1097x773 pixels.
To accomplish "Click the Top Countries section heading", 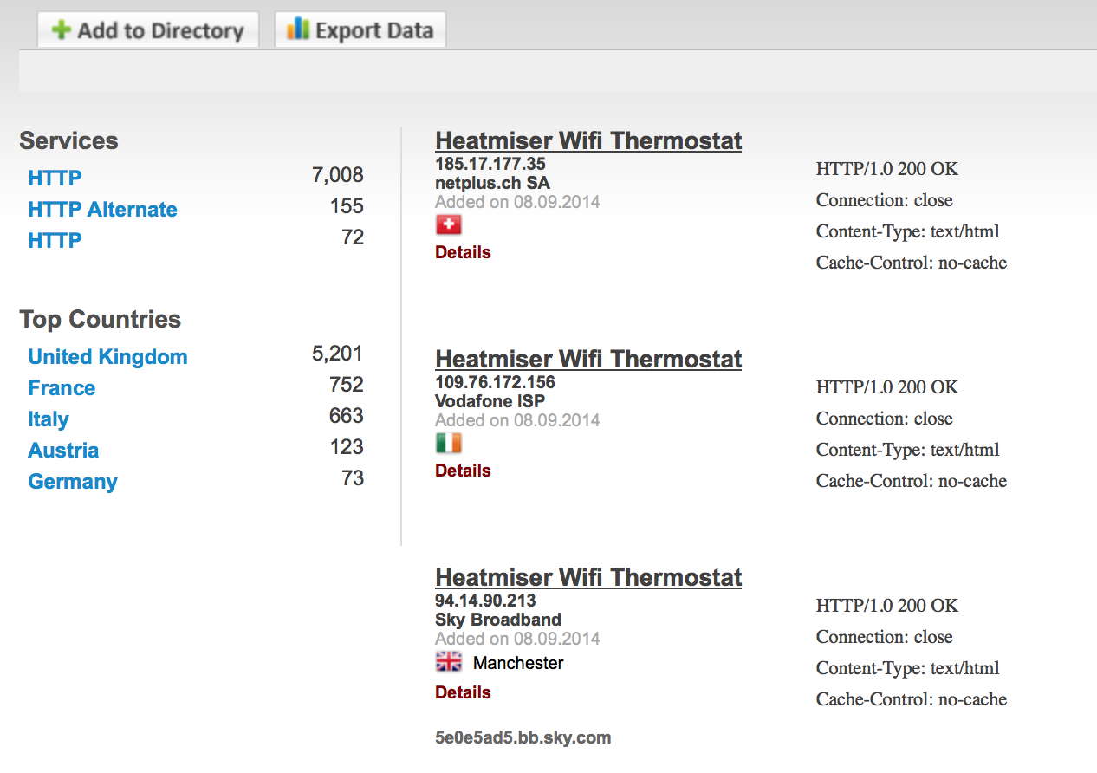I will (101, 320).
